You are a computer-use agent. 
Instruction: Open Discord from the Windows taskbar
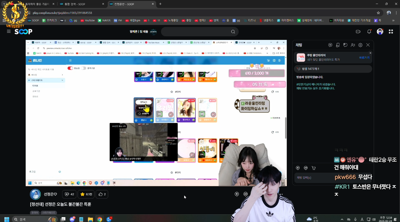point(72,219)
